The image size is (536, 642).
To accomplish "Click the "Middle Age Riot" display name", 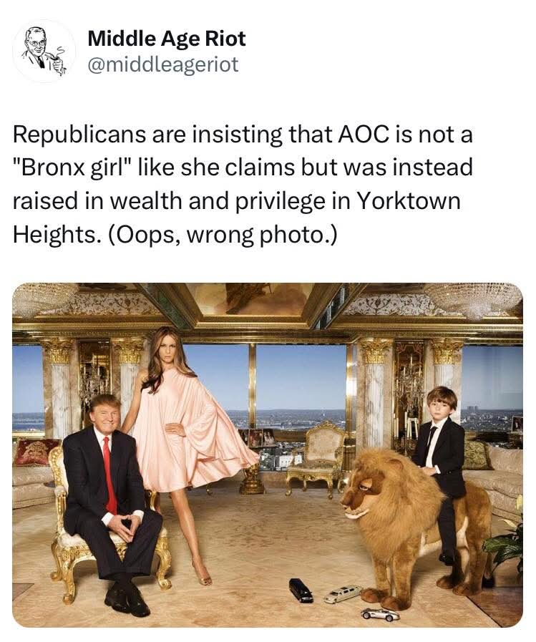I will coord(167,39).
